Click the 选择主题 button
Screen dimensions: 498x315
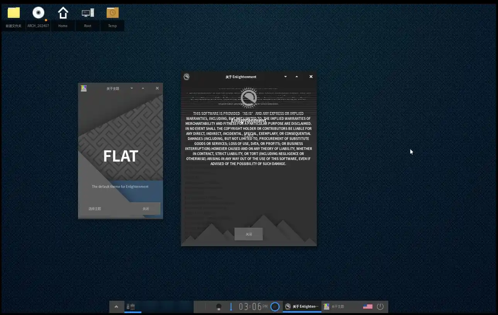pyautogui.click(x=95, y=209)
